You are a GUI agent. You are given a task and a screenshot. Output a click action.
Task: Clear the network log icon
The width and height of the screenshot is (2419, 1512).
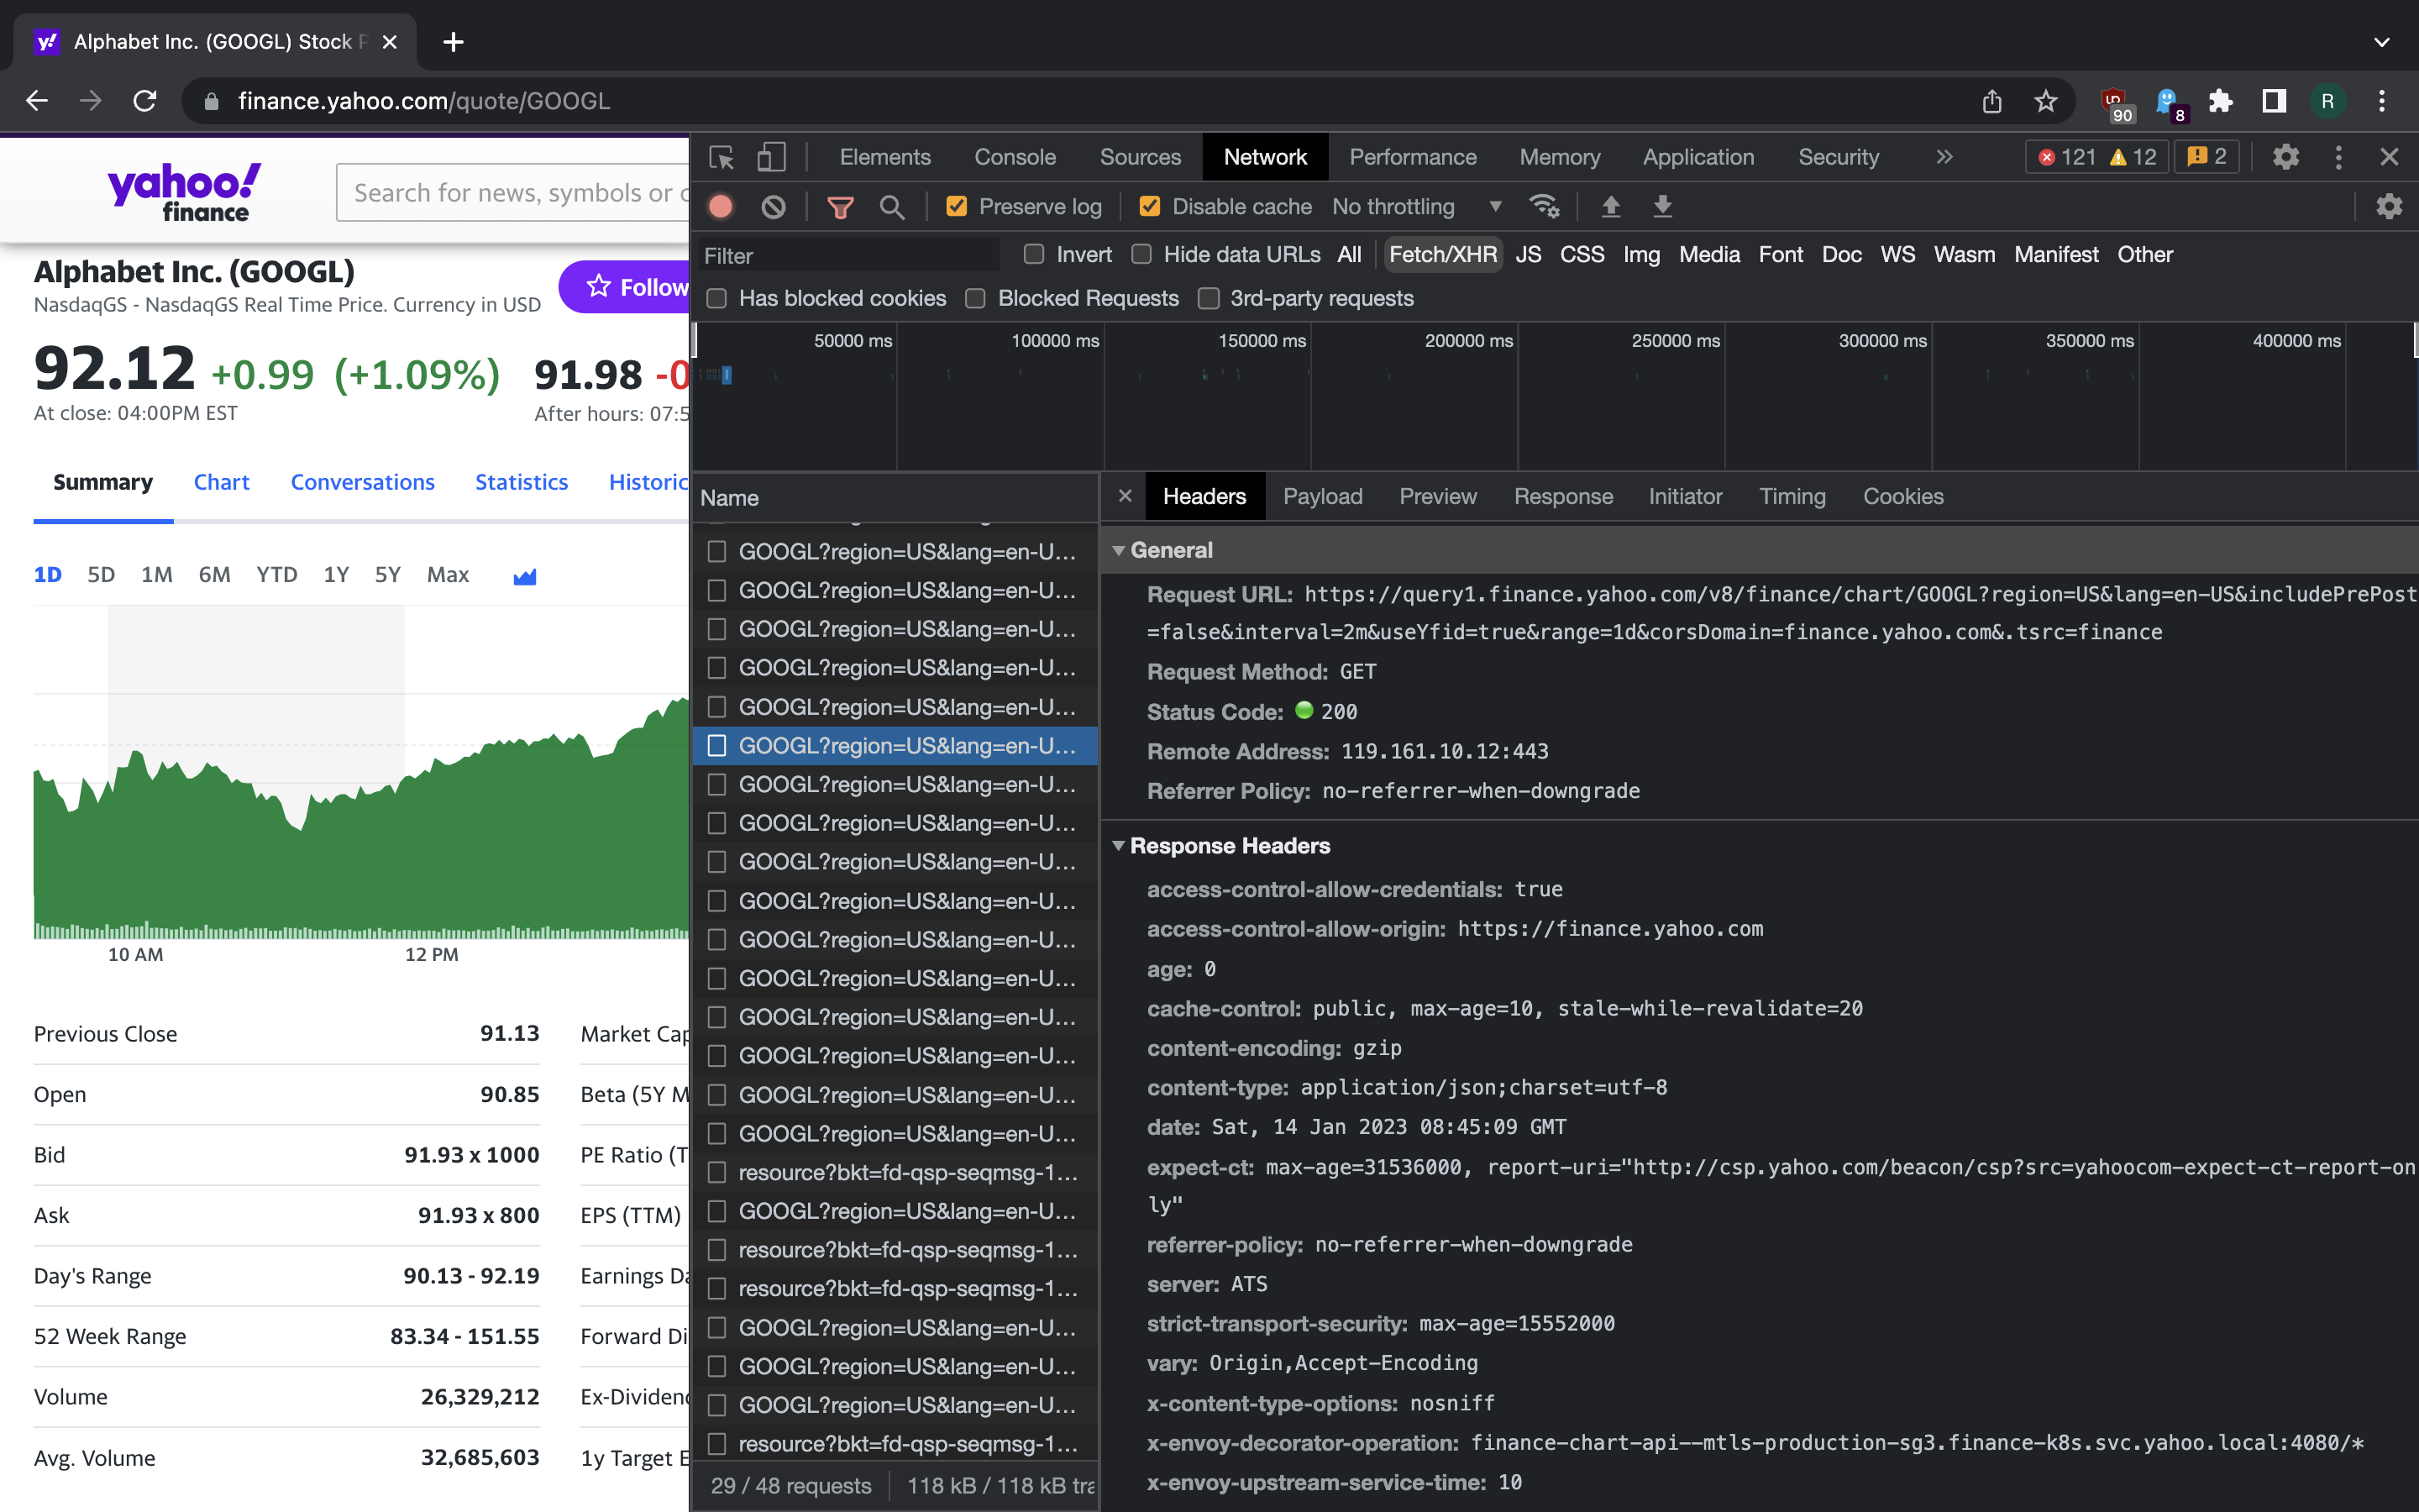(774, 207)
